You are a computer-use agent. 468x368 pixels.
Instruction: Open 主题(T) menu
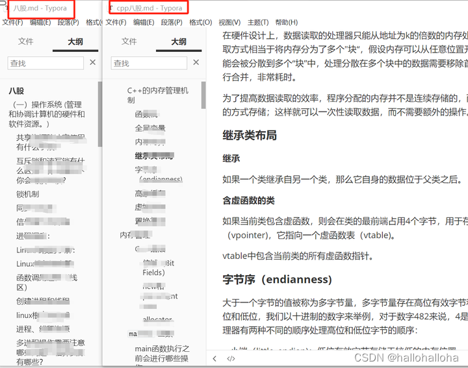tap(258, 22)
